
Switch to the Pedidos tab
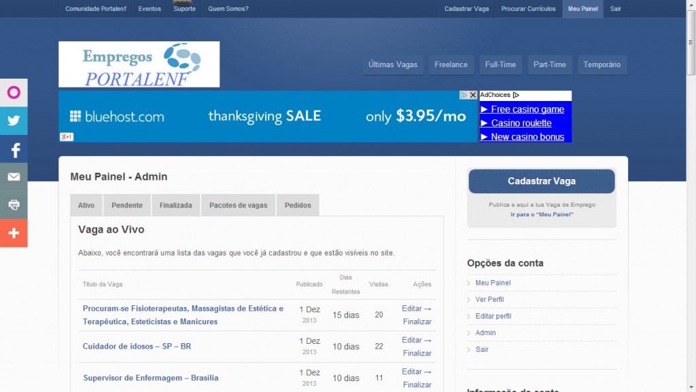tap(298, 205)
